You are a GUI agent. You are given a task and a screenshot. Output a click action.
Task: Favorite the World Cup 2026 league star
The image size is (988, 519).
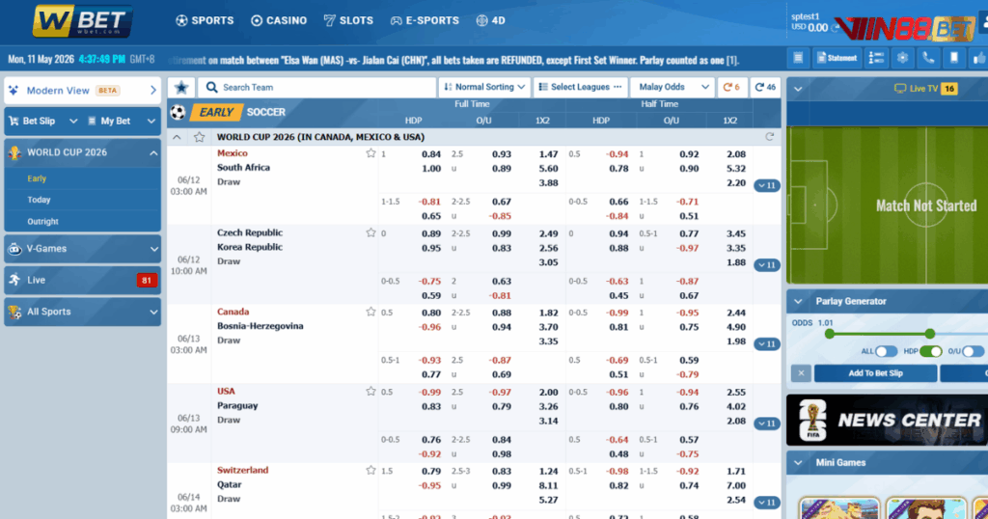(x=199, y=137)
